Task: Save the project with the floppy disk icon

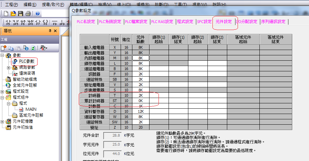Action: pos(20,14)
